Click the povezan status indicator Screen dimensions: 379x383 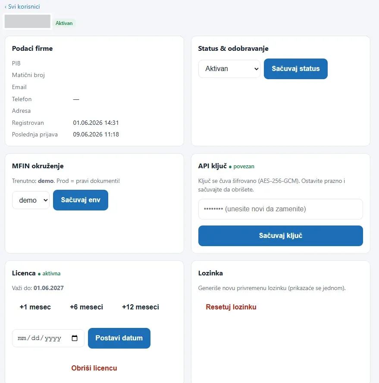click(241, 167)
